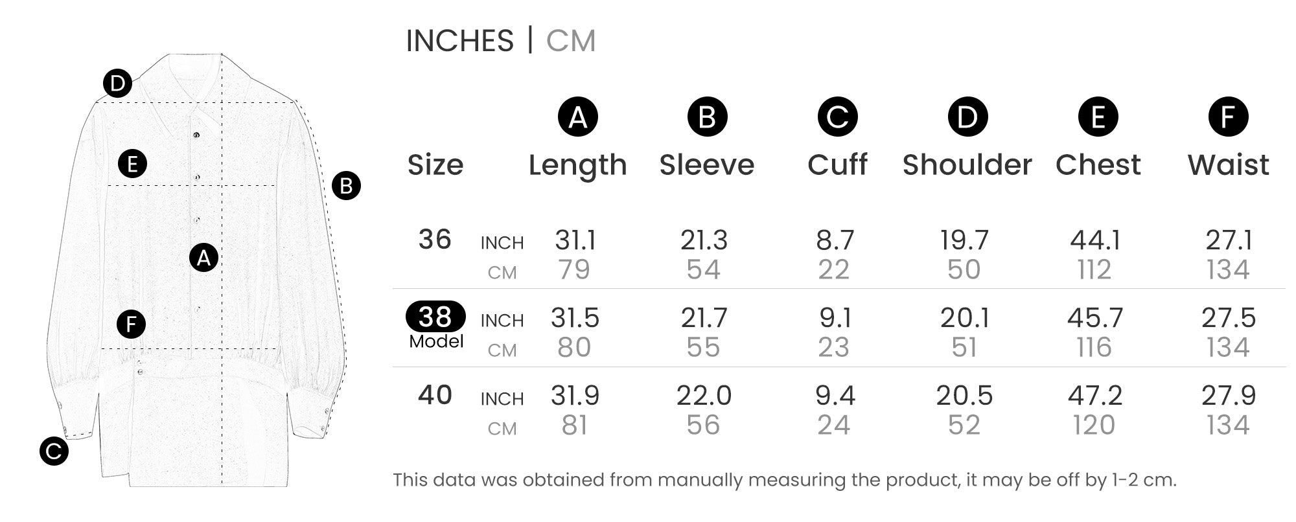
Task: Click the B badge above Sleeve column
Action: 707,117
